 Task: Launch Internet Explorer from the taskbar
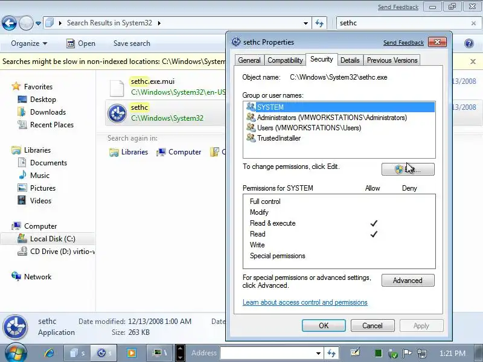[x=49, y=353]
